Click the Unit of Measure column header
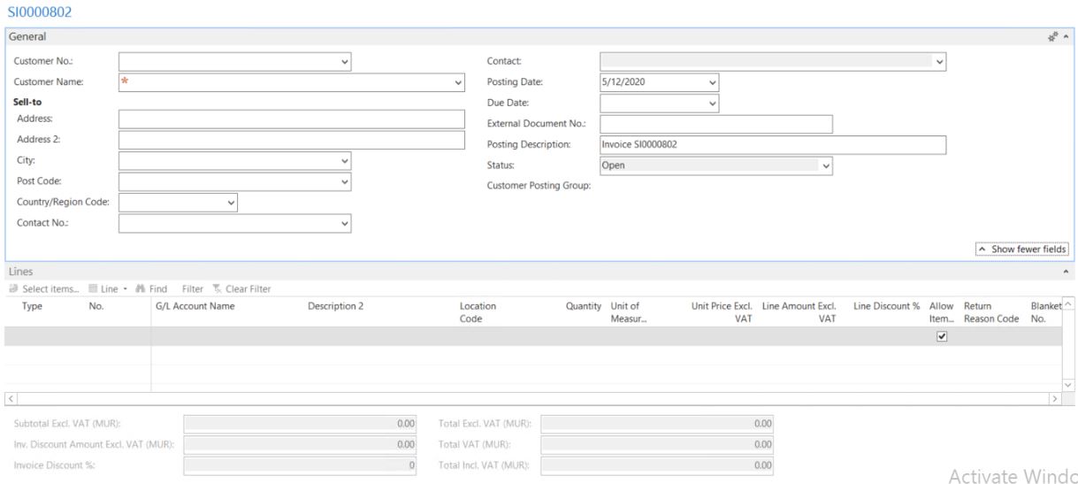Viewport: 1078px width, 484px height. coord(629,312)
